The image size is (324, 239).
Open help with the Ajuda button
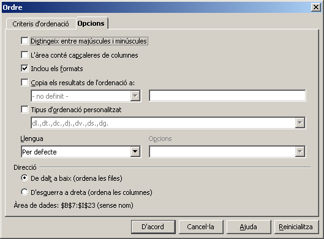tap(249, 227)
